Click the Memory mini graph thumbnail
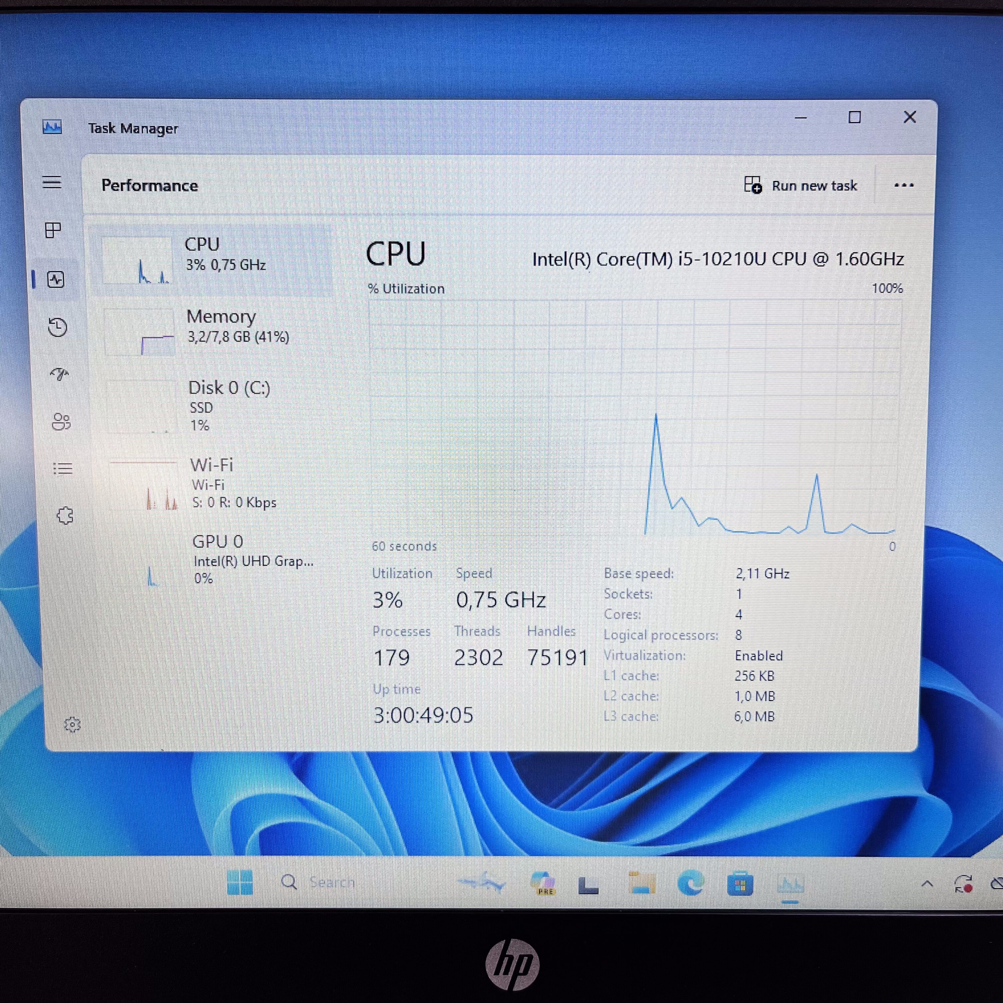1003x1003 pixels. click(139, 332)
